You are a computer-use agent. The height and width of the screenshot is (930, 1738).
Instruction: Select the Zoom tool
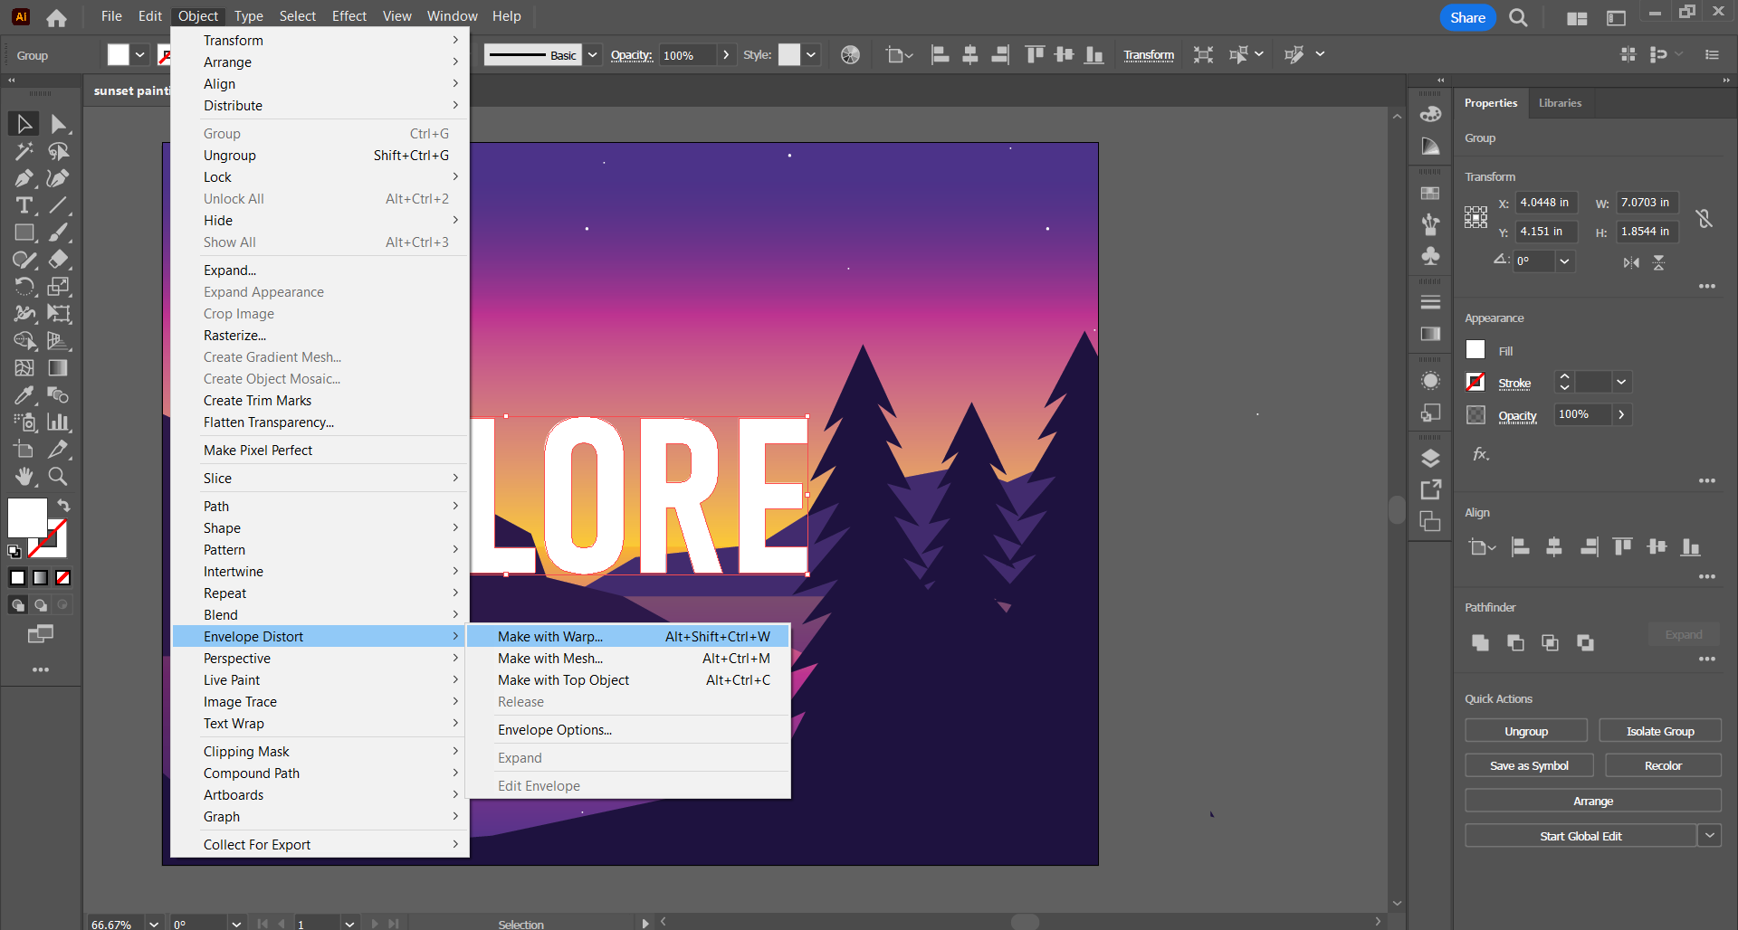click(58, 476)
